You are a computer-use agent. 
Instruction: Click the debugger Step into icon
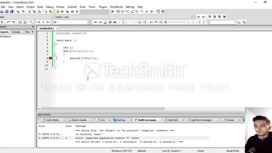point(127,11)
